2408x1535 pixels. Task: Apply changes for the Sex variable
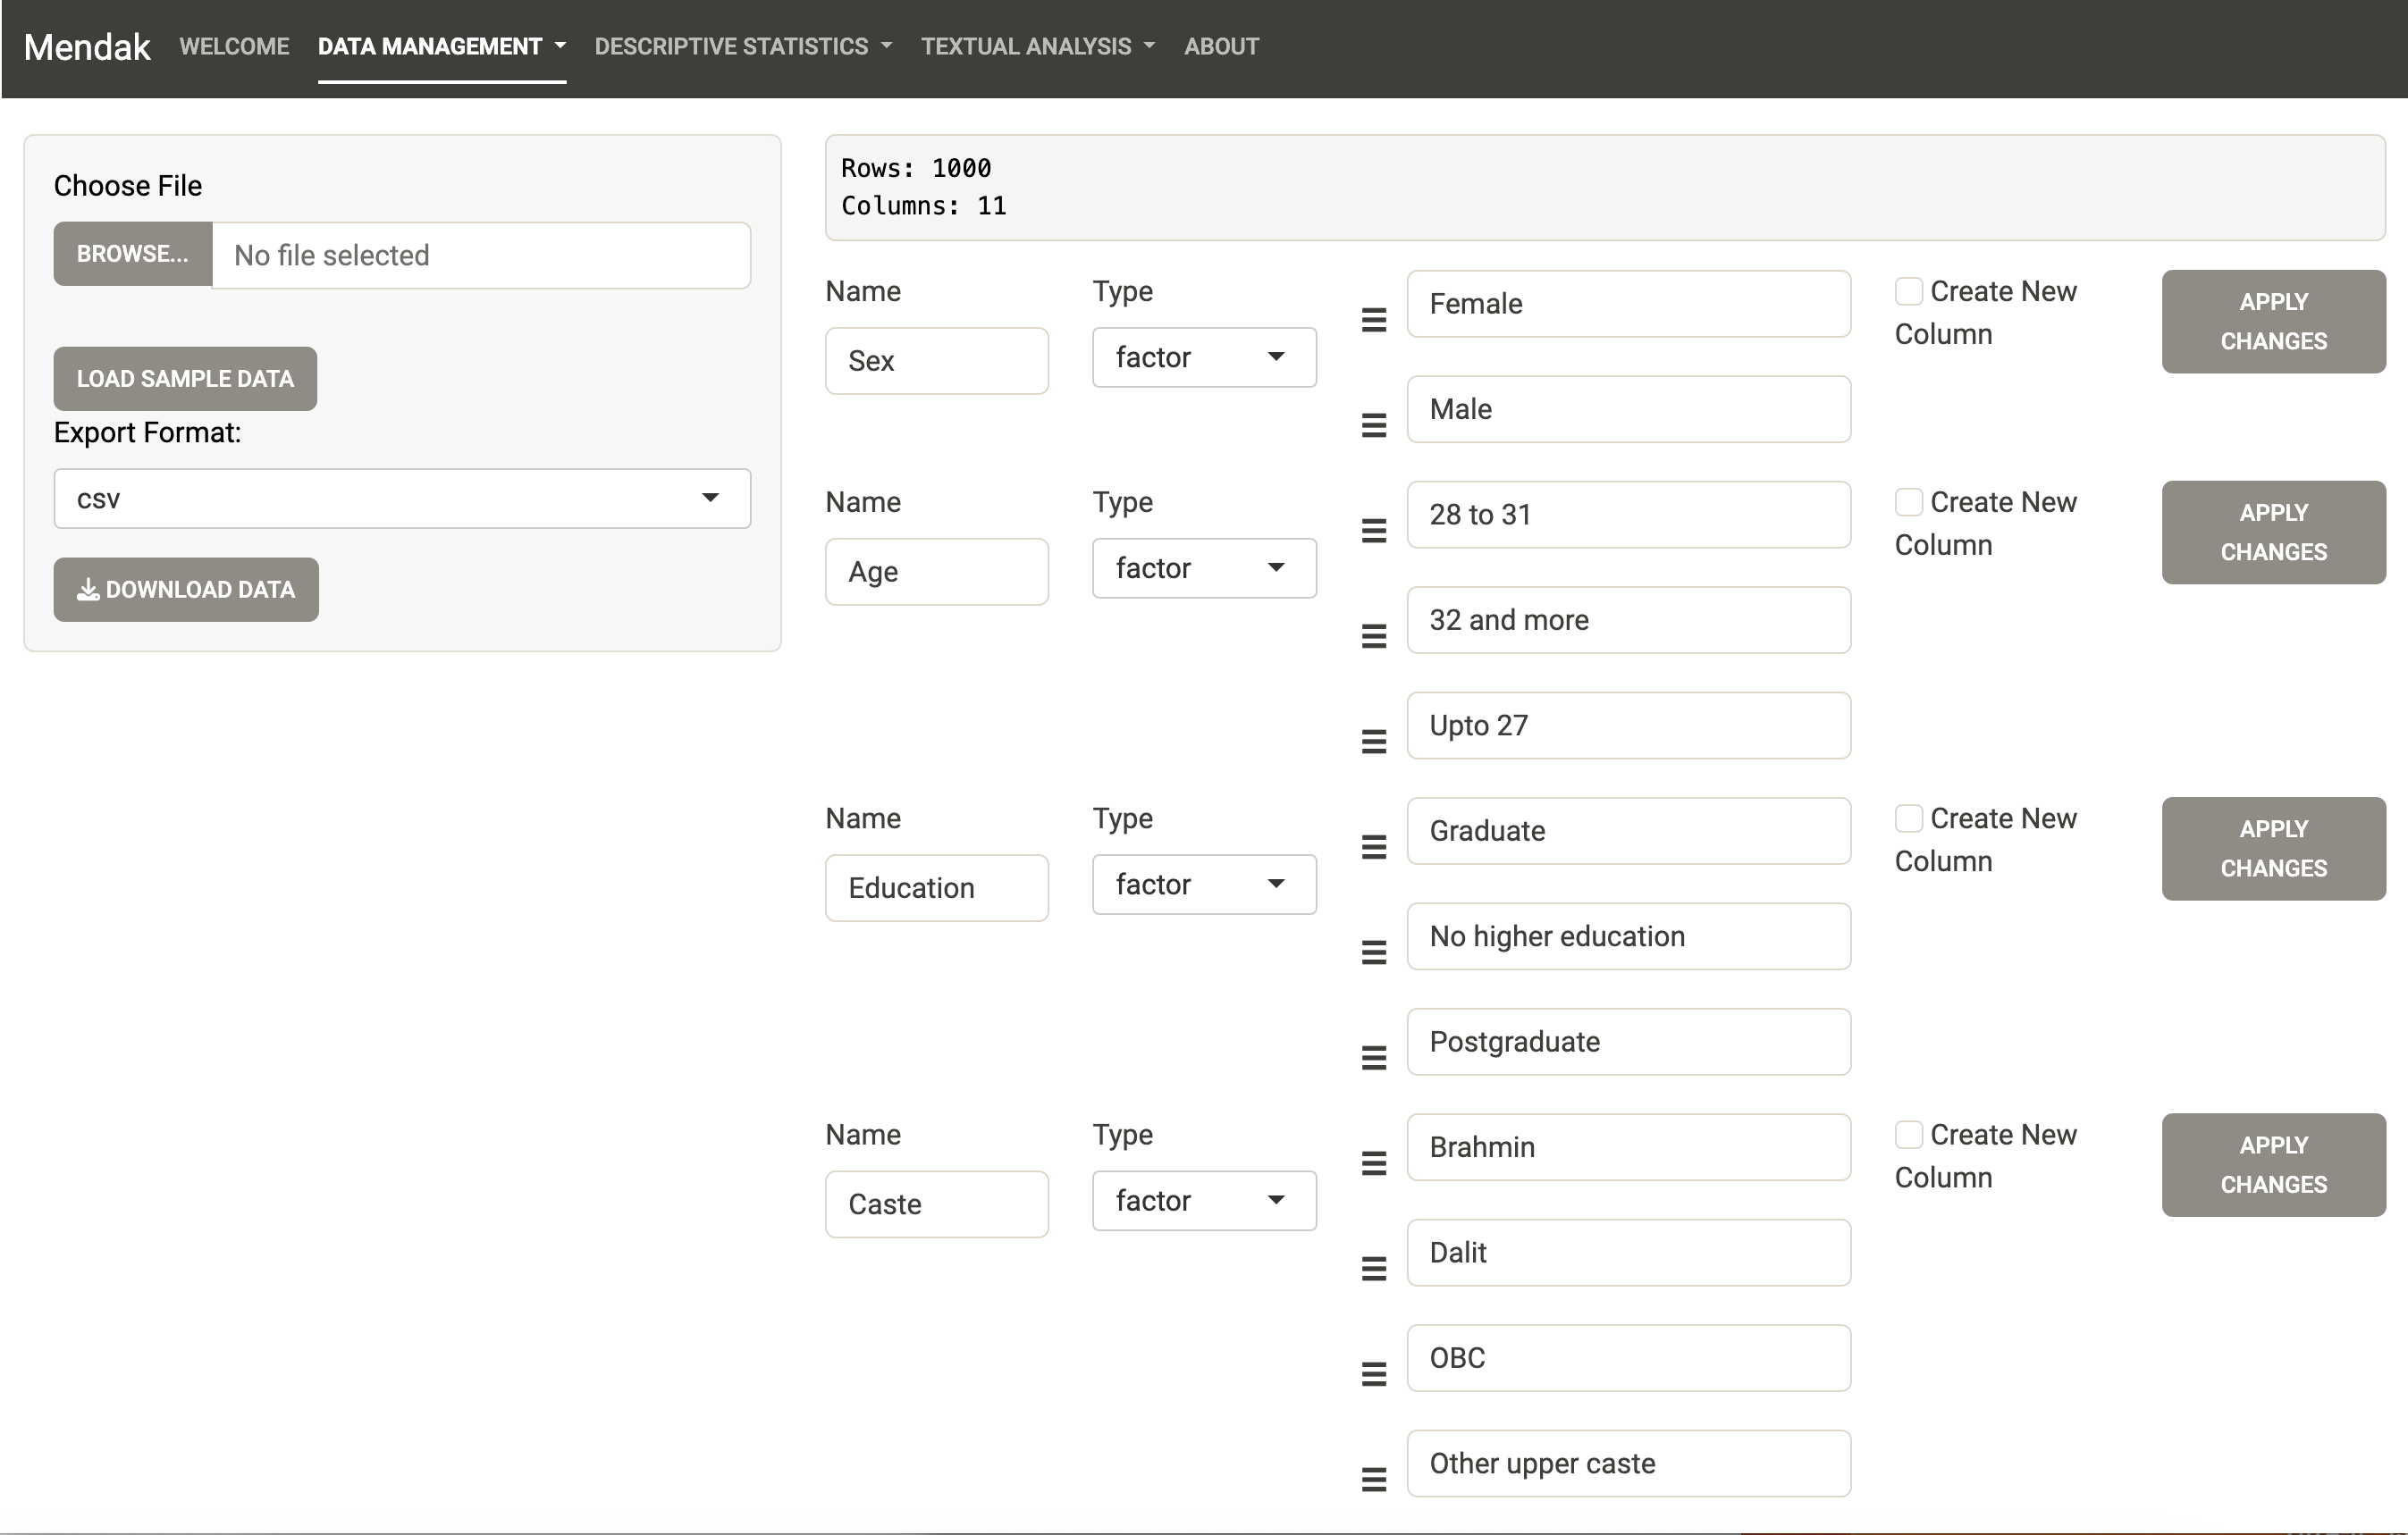pos(2273,322)
